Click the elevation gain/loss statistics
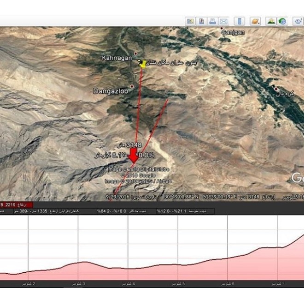 point(47,211)
